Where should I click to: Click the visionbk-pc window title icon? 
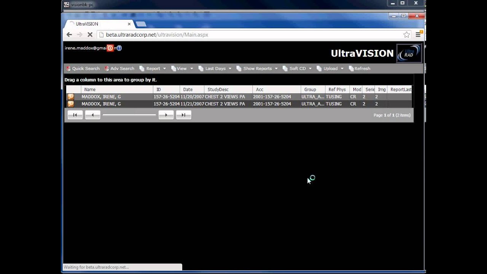tap(67, 5)
